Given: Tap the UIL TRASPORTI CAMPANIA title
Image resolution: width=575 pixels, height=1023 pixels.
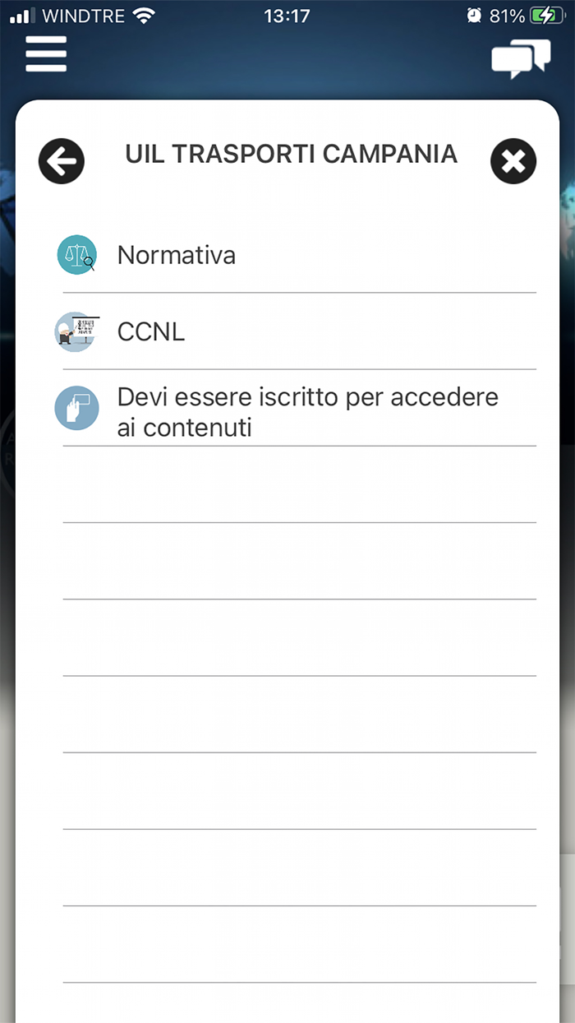Looking at the screenshot, I should click(292, 154).
